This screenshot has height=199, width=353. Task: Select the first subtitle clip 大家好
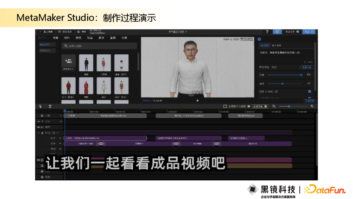point(71,116)
